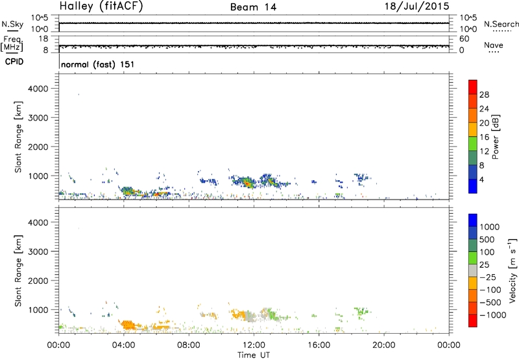
Task: Click the blue top segment of the Velocity colorbar
Action: [x=473, y=220]
